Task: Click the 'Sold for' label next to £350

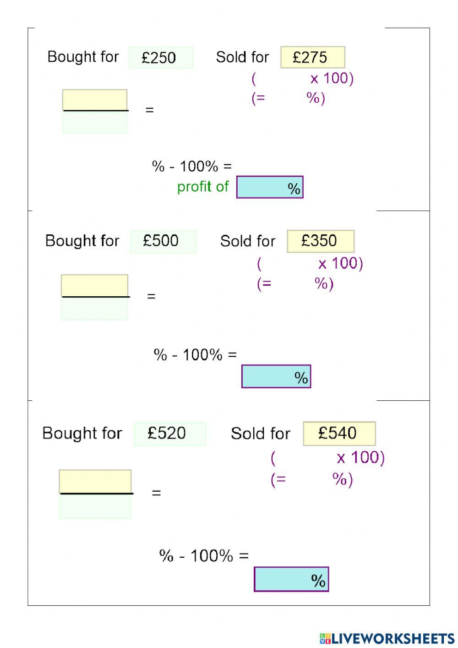Action: [248, 241]
